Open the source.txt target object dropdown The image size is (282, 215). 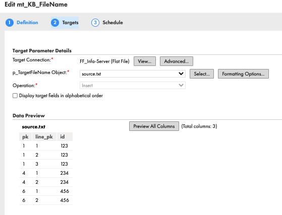pos(133,74)
